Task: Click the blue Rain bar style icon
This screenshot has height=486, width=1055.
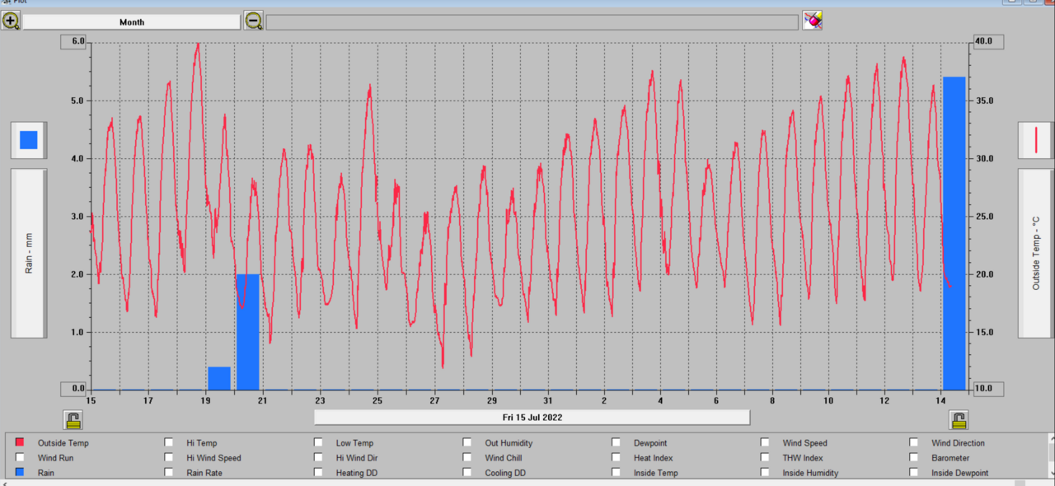Action: click(29, 140)
